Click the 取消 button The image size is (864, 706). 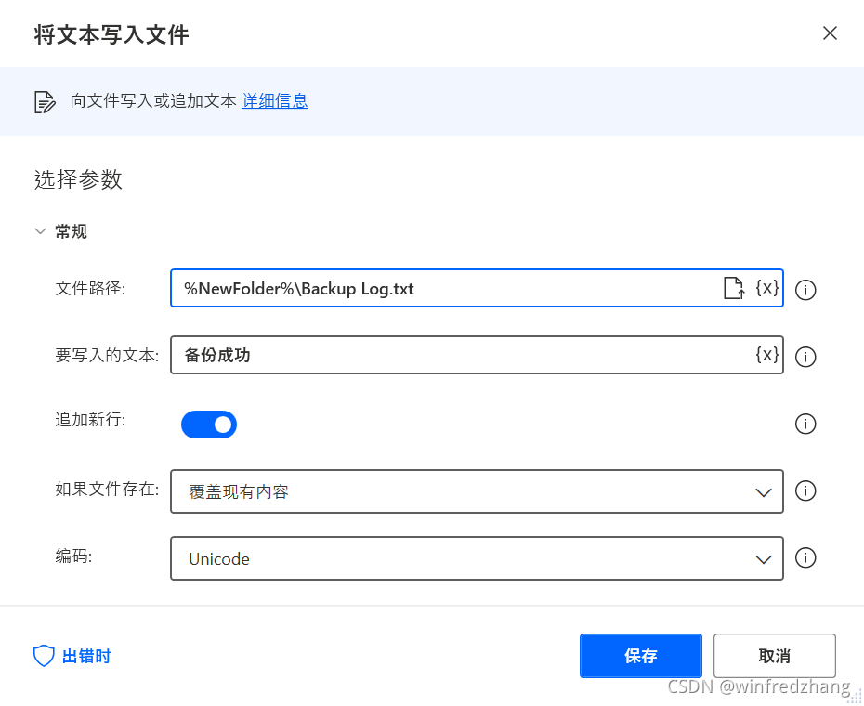point(774,656)
